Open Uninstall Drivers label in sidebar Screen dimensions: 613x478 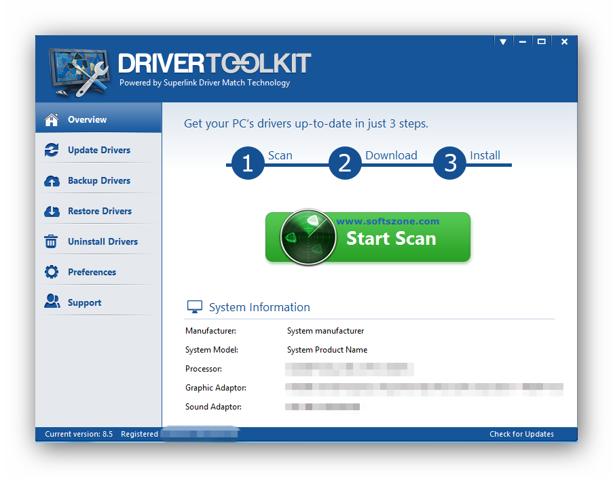pos(103,241)
